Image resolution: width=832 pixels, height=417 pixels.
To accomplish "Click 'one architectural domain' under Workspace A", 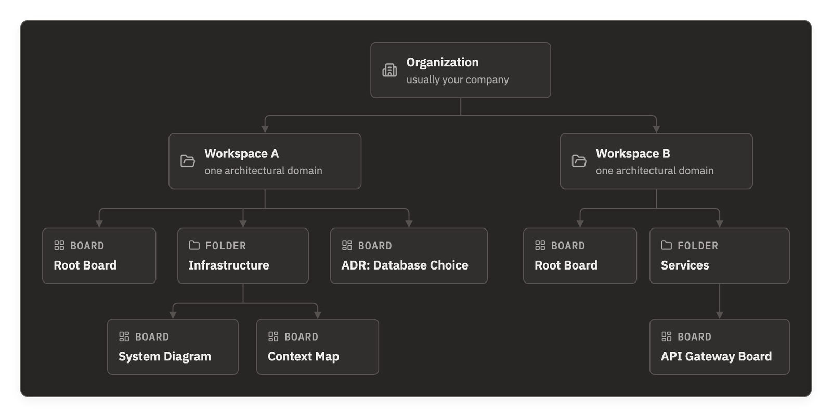I will coord(263,171).
